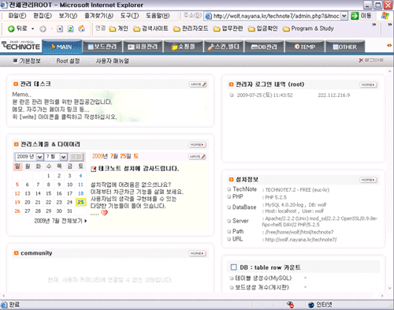394x310 pixels.
Task: Open the 보기(V) menu
Action: coord(68,16)
